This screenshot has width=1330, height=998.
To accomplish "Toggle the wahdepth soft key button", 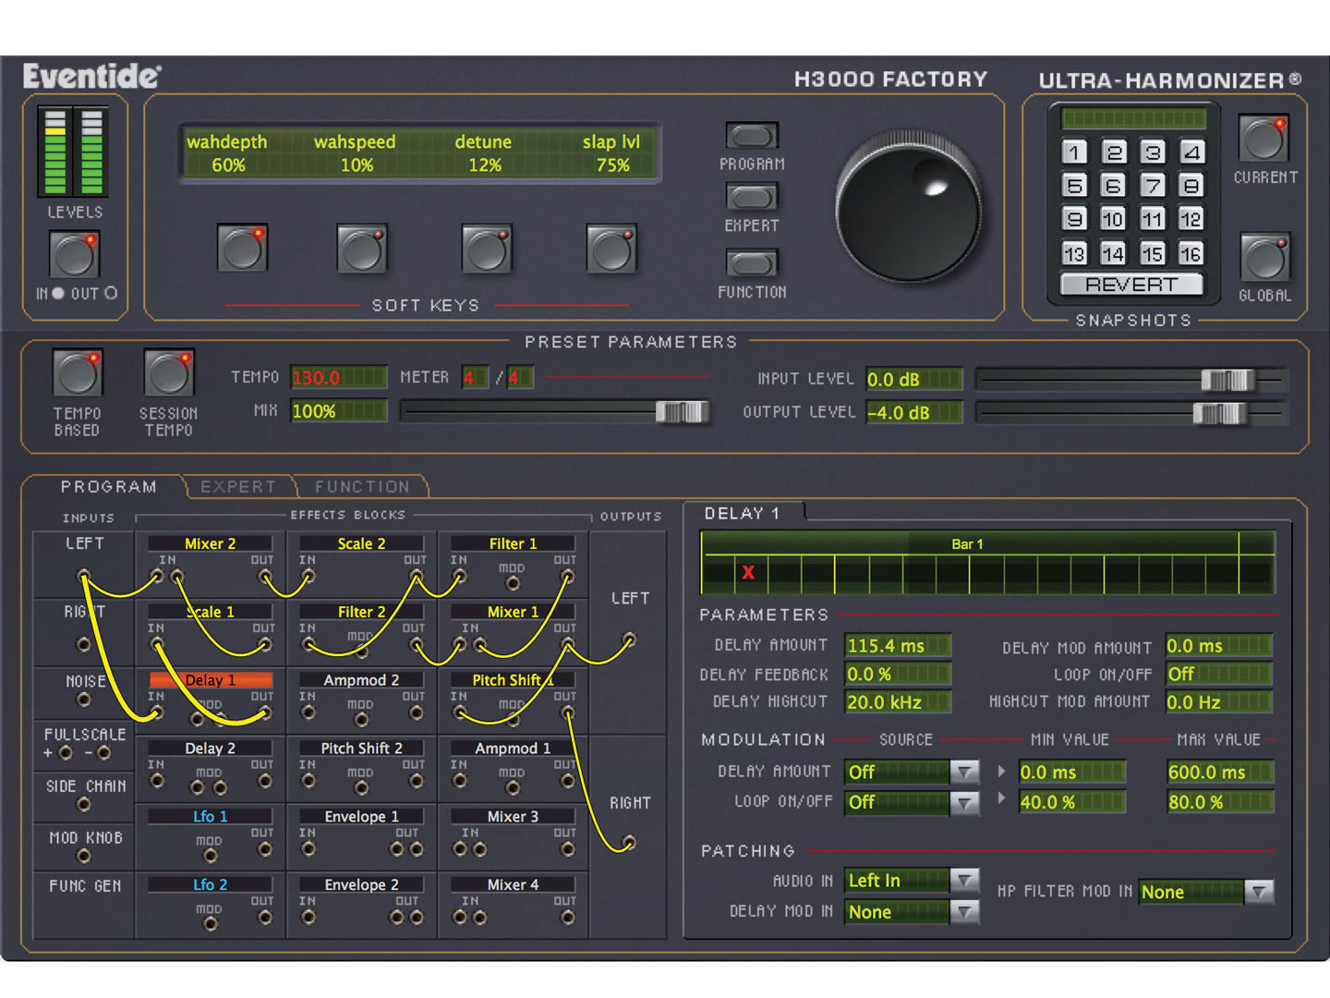I will tap(242, 248).
